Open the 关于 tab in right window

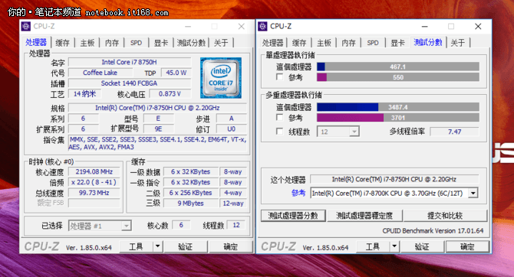[x=458, y=43]
